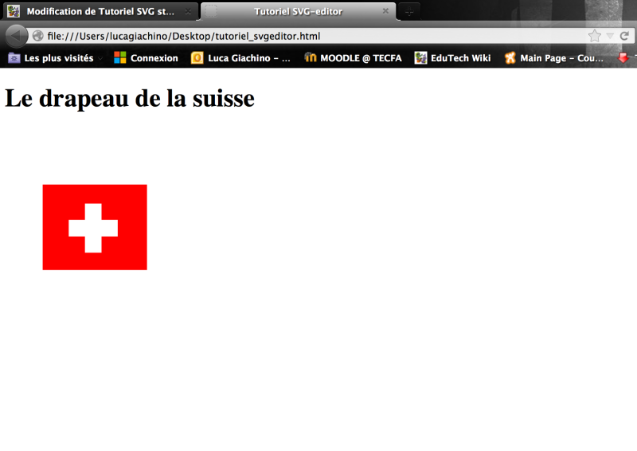Click the browser Back arrow button

(16, 36)
